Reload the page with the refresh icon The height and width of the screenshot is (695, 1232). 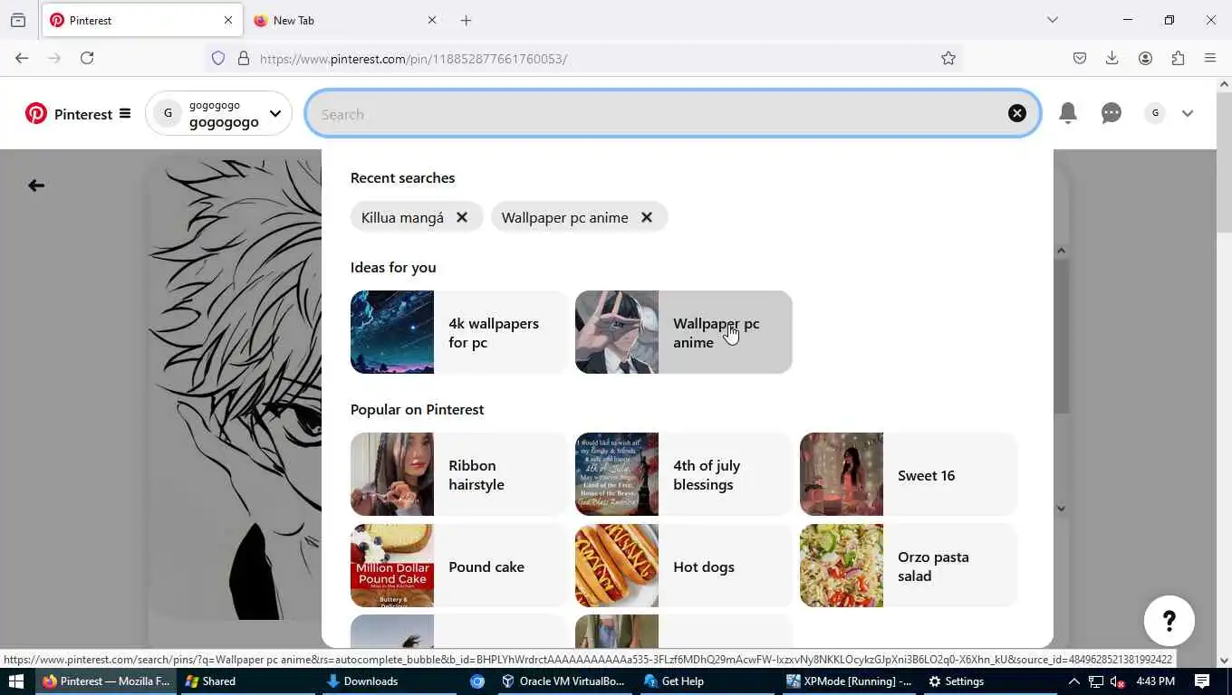(x=87, y=58)
